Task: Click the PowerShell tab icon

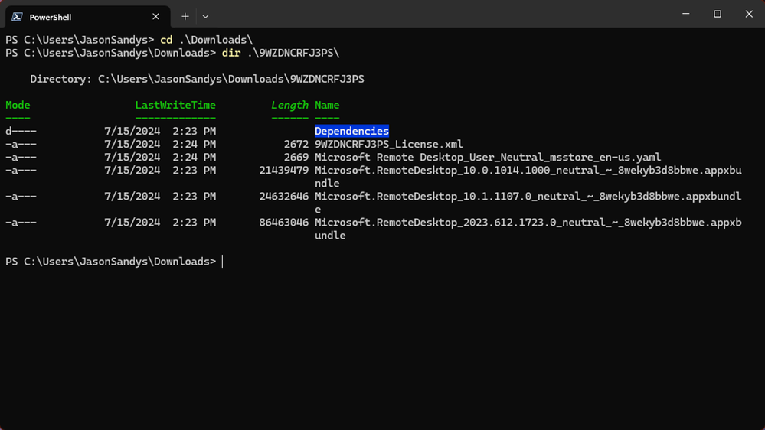Action: [17, 17]
